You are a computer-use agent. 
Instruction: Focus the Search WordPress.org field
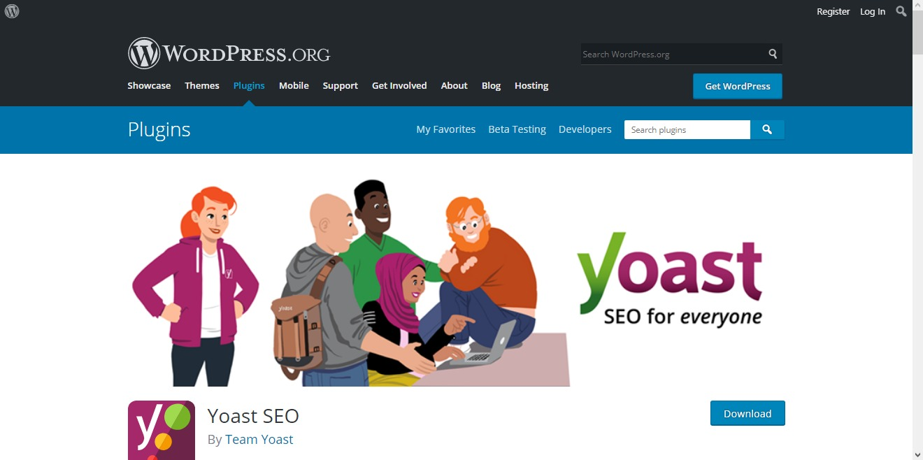tap(673, 54)
